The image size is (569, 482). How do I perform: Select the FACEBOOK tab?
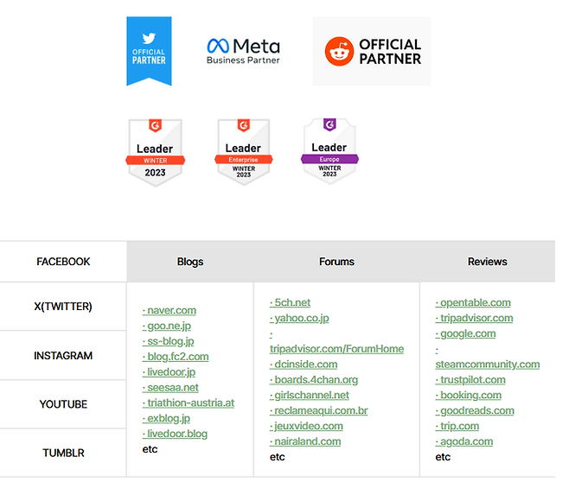point(63,262)
